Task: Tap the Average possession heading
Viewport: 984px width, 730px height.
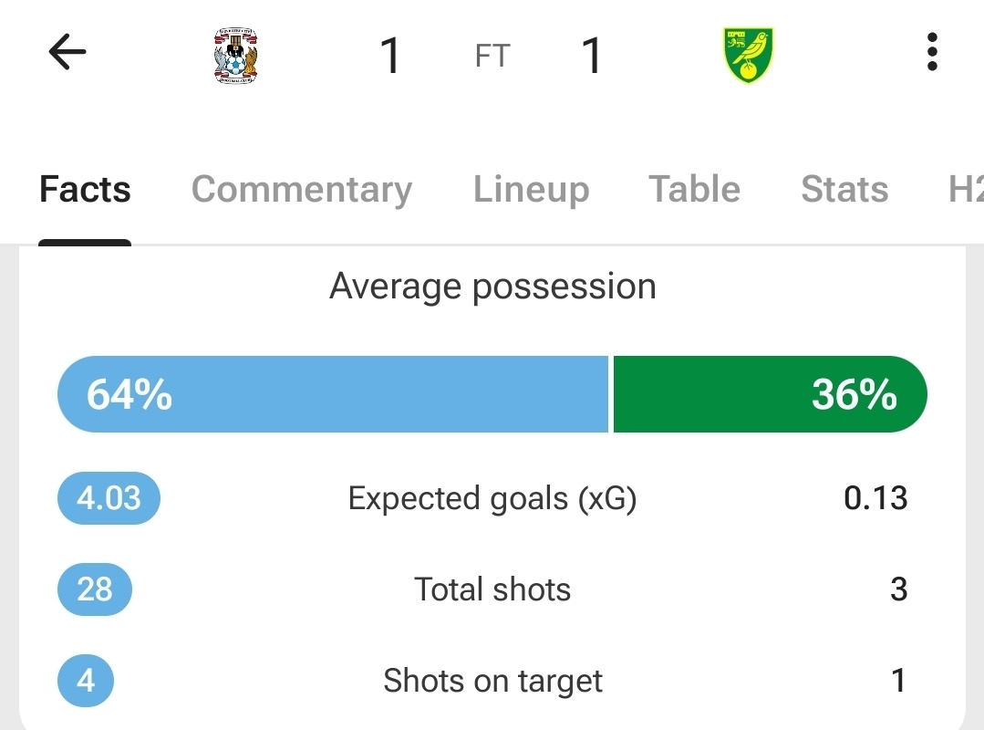Action: click(x=492, y=287)
